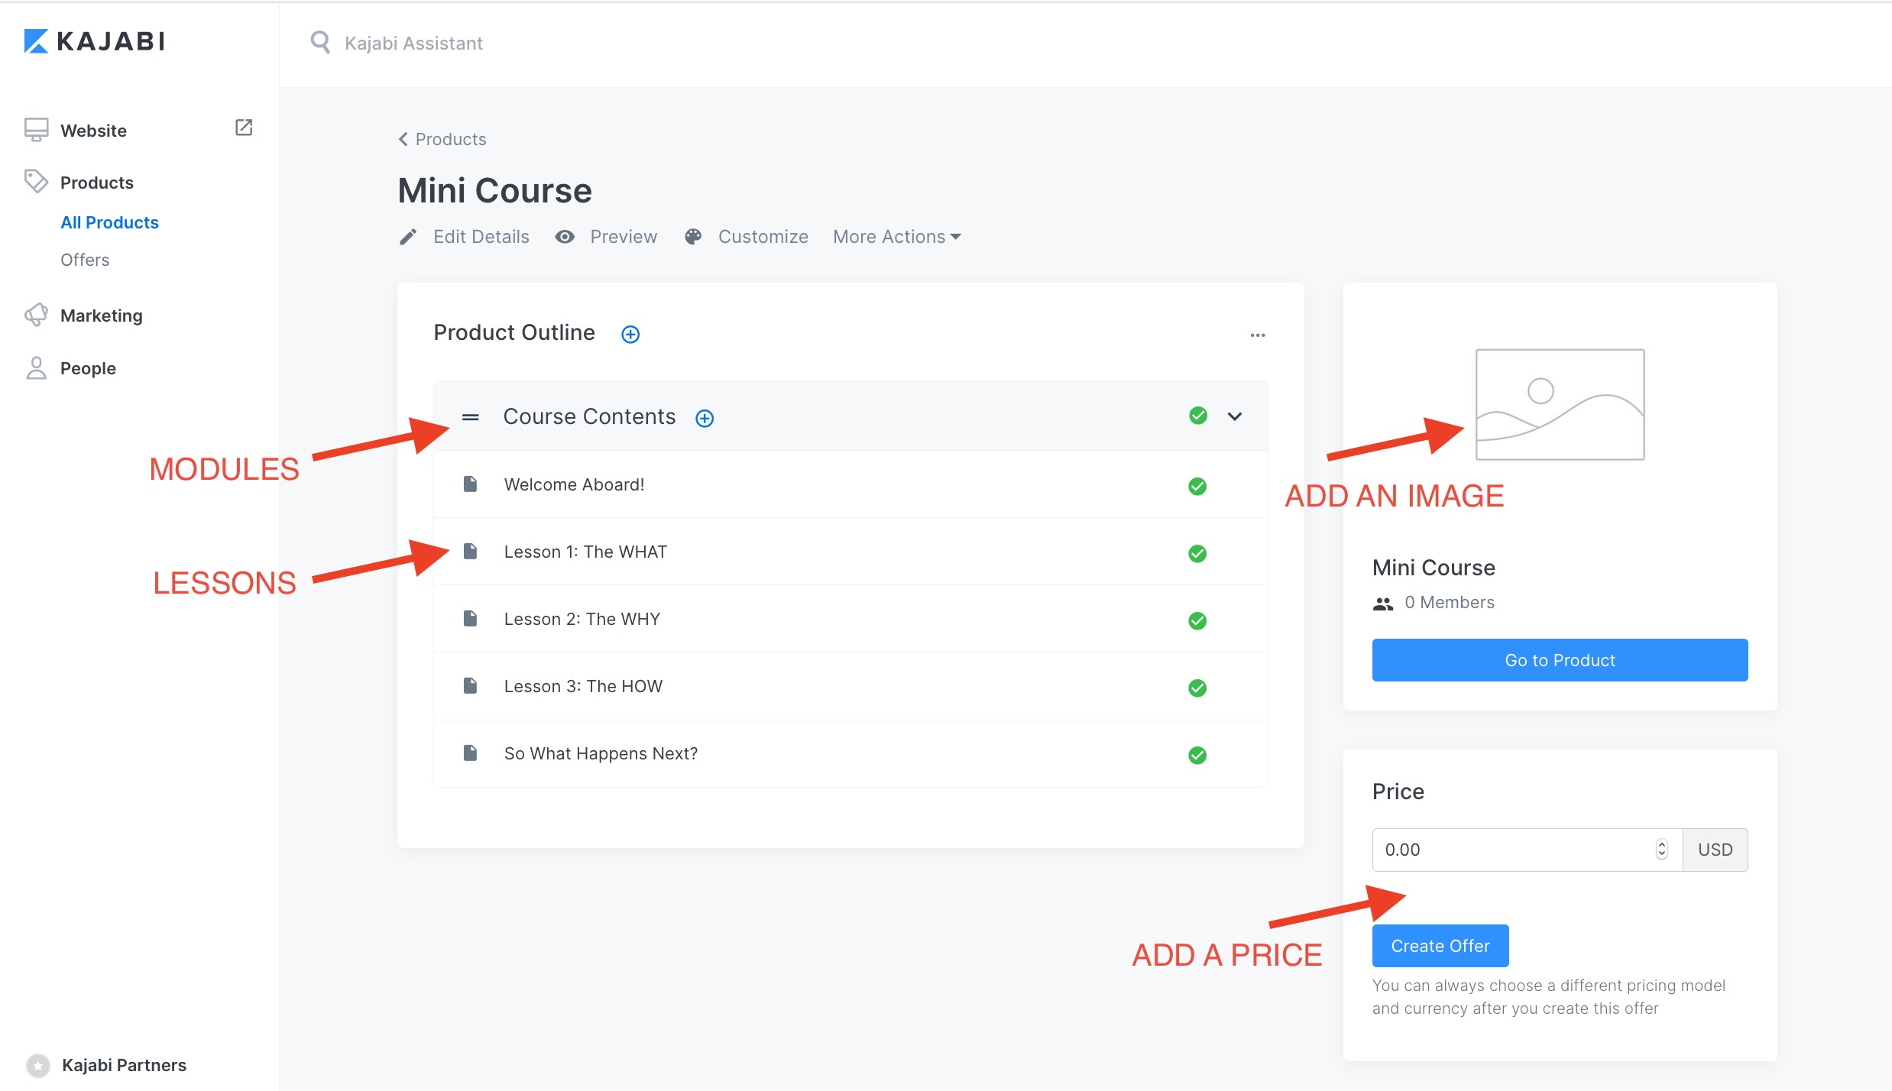This screenshot has height=1091, width=1892.
Task: Toggle Welcome Aboard published checkmark
Action: [x=1197, y=487]
